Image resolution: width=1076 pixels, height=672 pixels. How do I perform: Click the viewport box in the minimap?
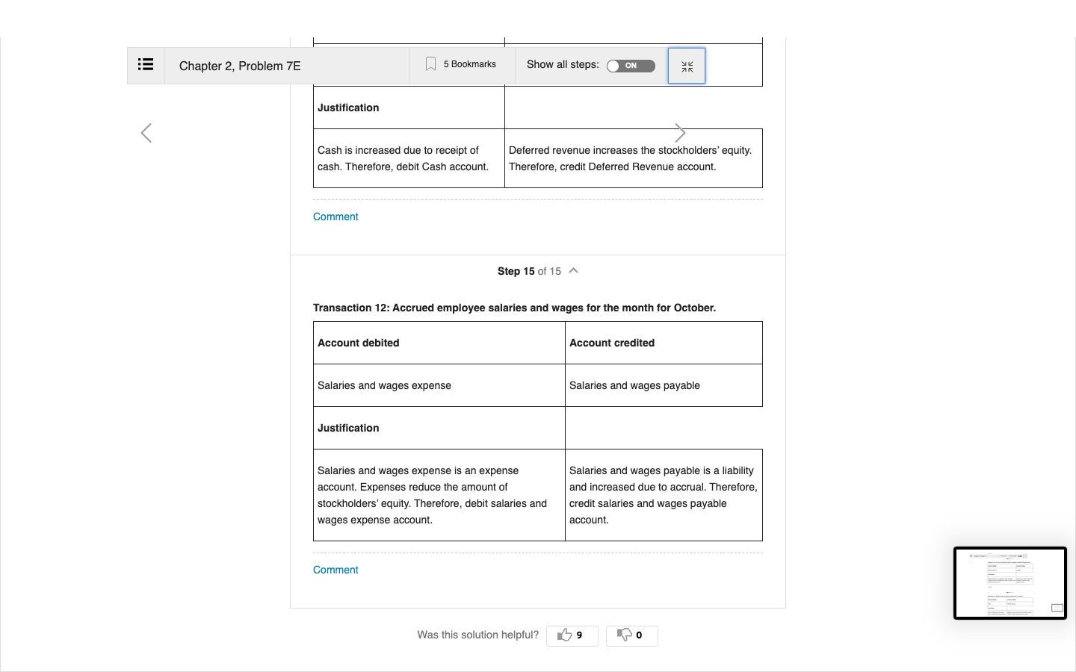tap(1057, 608)
